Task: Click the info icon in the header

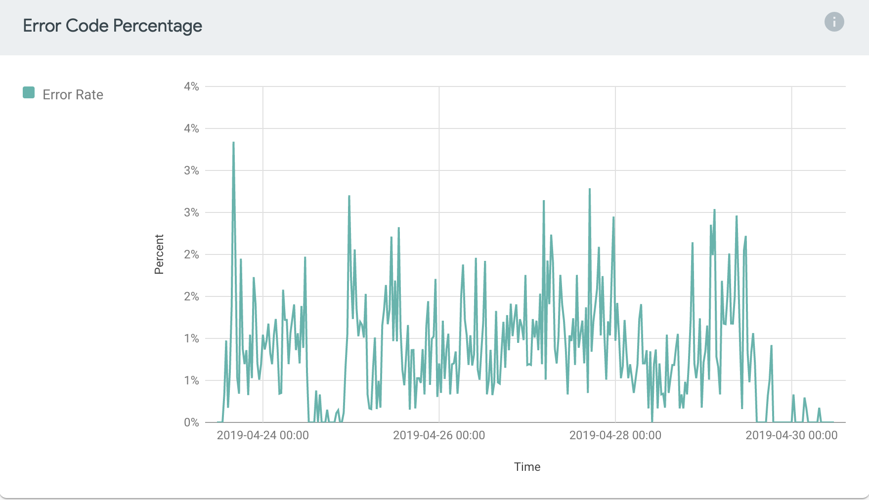Action: coord(834,22)
